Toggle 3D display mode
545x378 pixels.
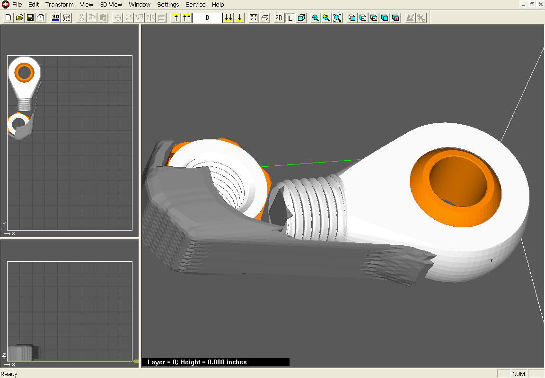click(55, 17)
